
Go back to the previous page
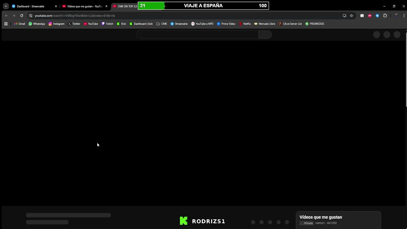6,16
